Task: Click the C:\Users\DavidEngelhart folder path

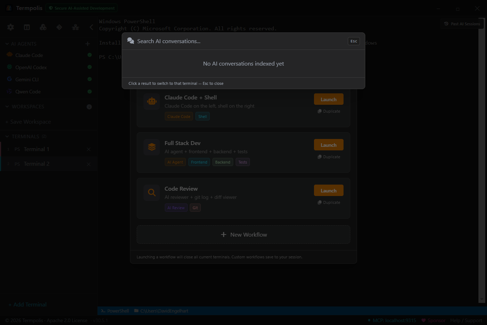Action: point(161,311)
